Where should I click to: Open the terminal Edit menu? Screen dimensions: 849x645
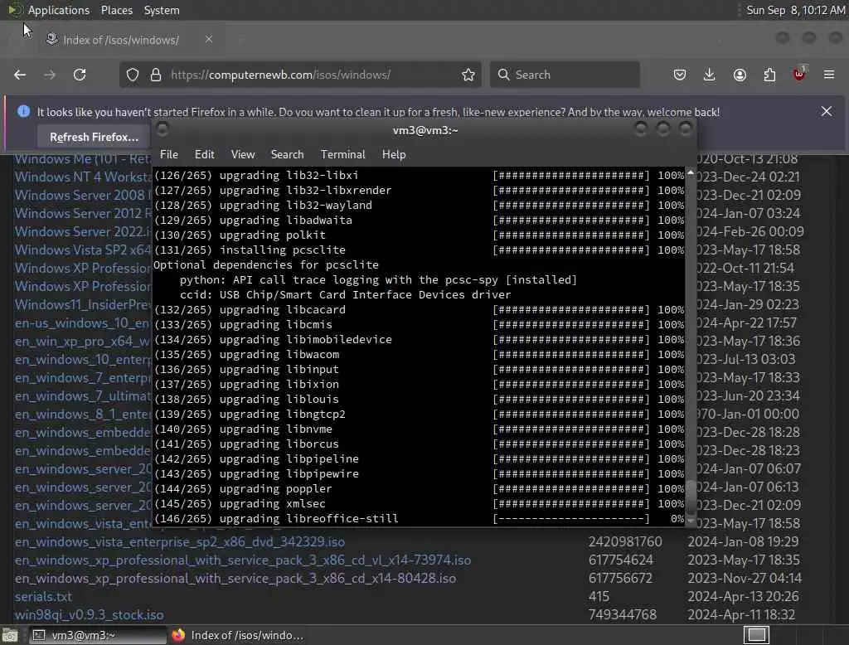coord(204,154)
